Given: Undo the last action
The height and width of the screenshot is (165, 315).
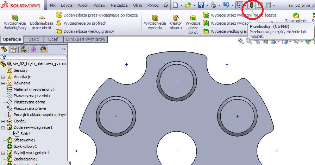Looking at the screenshot, I should tap(226, 5).
